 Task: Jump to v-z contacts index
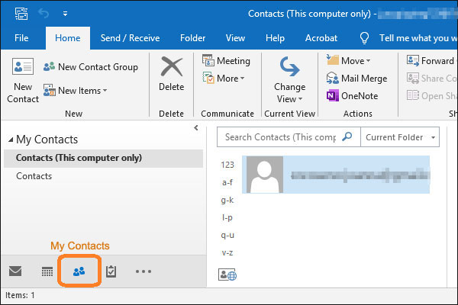click(227, 252)
